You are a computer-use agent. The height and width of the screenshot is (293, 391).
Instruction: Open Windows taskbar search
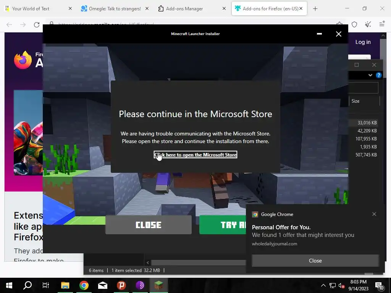(x=27, y=285)
